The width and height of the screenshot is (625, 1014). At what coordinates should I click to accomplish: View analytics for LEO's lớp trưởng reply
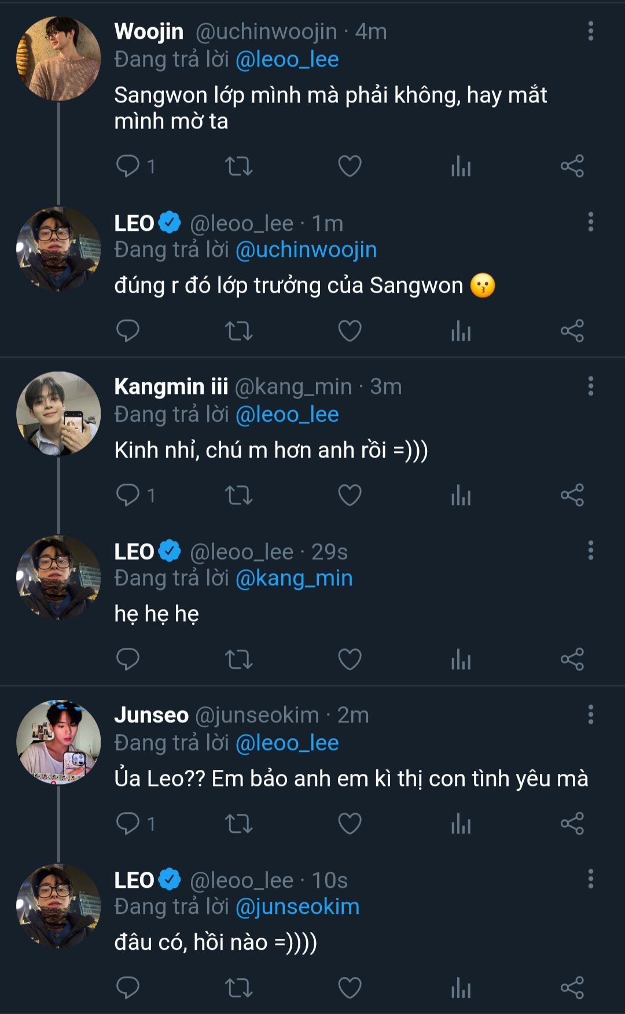(x=461, y=331)
